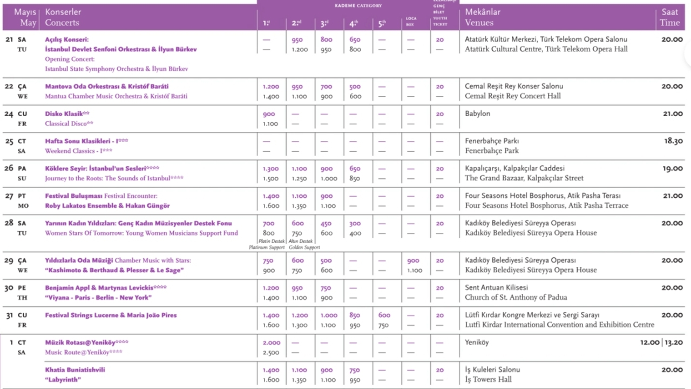Viewport: 691px width, 389px height.
Task: Click 'Benjamin Appl & Martynas Levickis' title
Action: coord(106,288)
